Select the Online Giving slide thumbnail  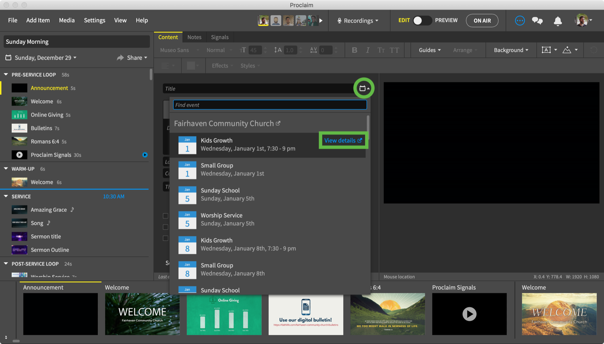click(x=224, y=314)
